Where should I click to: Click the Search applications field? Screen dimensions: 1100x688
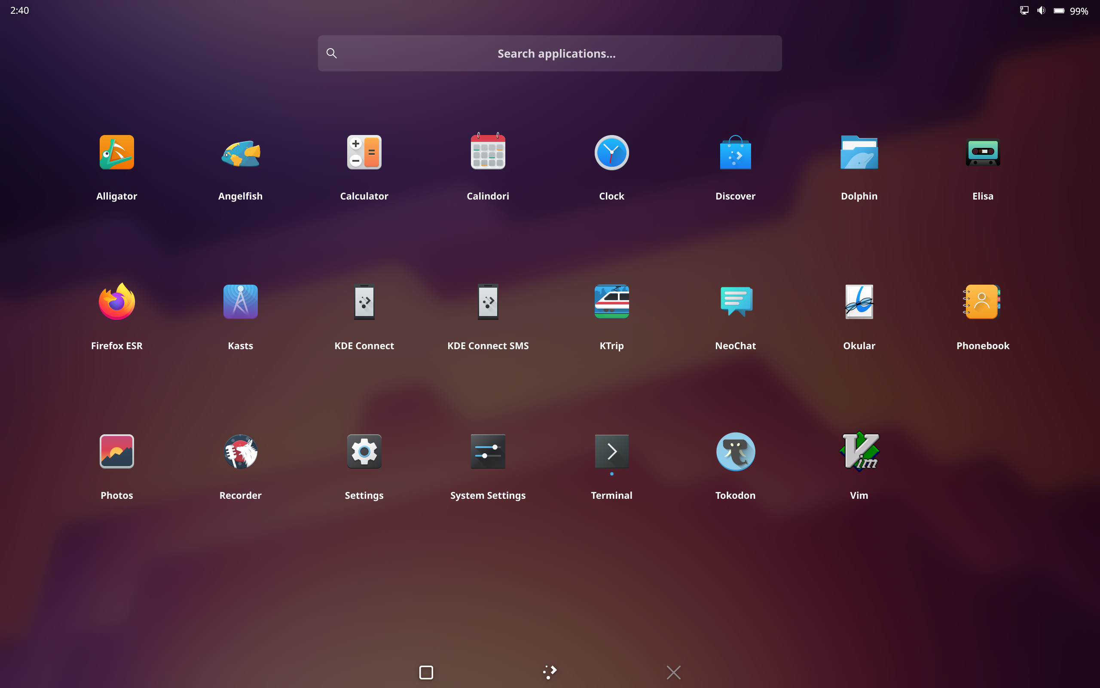click(x=550, y=54)
